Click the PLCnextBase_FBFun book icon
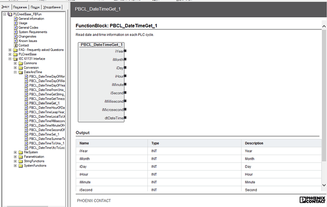The height and width of the screenshot is (207, 327). click(x=10, y=14)
